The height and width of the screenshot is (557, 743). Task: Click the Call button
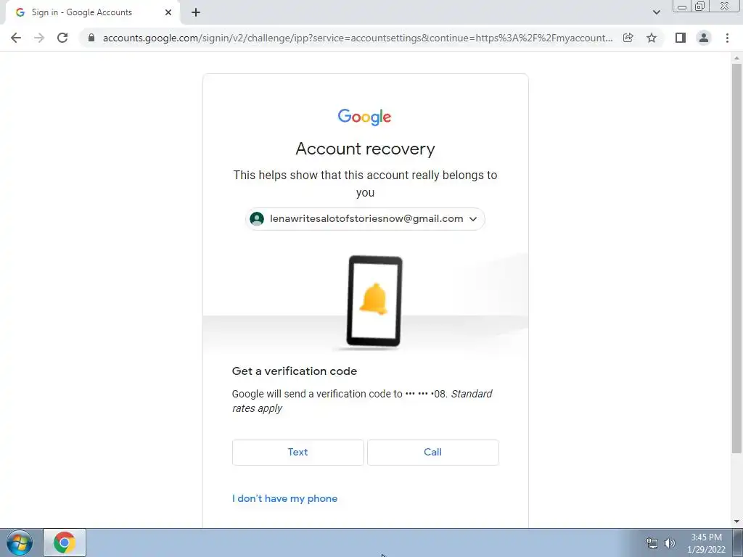[x=432, y=453]
